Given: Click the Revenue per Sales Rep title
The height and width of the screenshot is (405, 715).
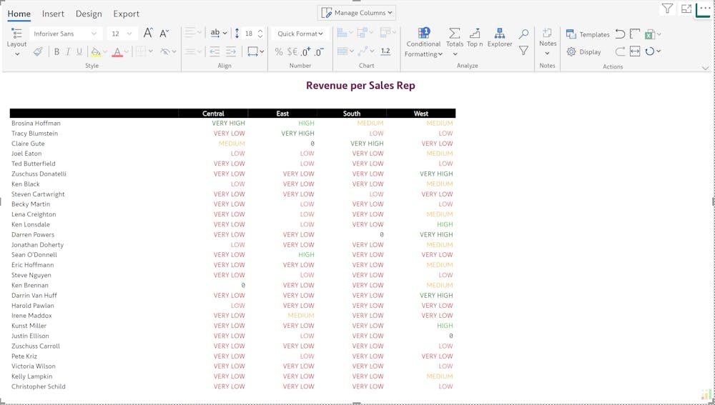Looking at the screenshot, I should pos(360,86).
